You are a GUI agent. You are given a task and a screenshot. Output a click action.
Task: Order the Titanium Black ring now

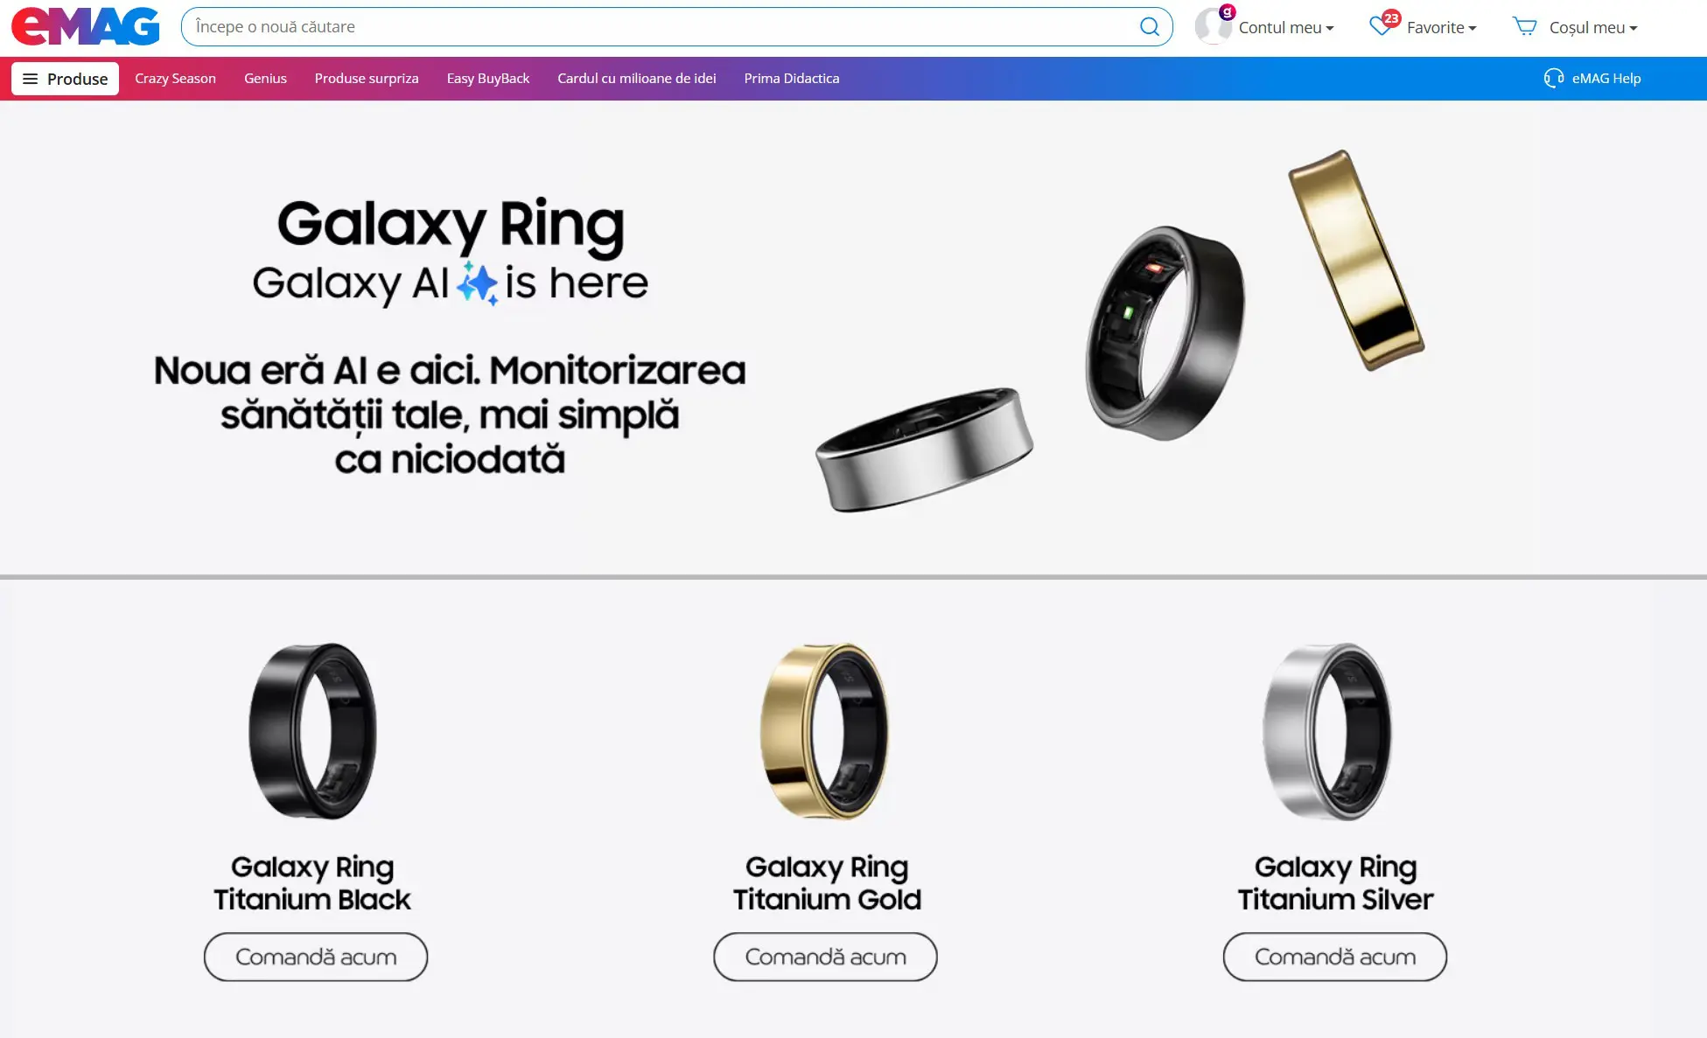[x=316, y=957]
